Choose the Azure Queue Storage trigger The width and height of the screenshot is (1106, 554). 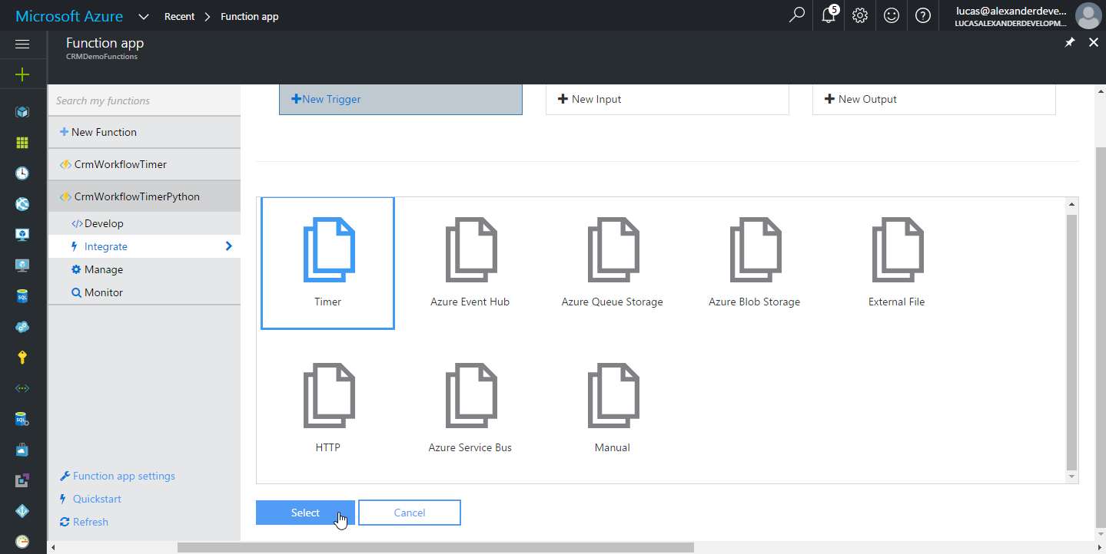(x=613, y=250)
